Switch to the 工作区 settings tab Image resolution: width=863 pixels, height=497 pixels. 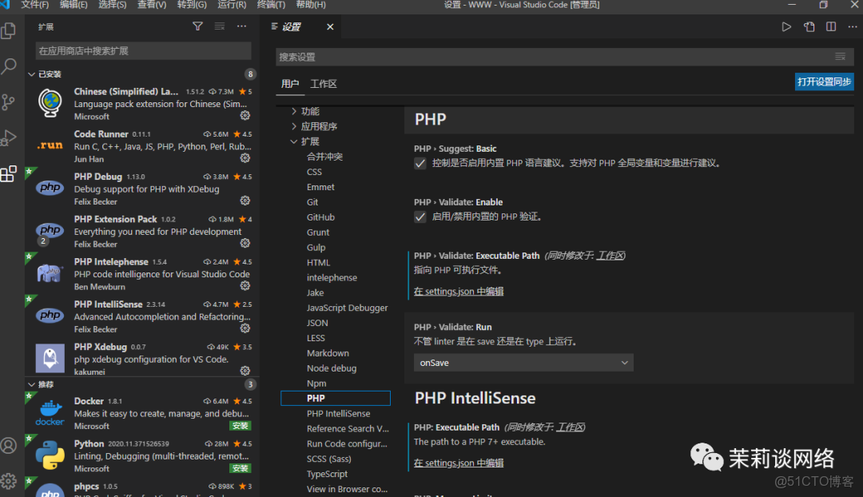pyautogui.click(x=324, y=84)
